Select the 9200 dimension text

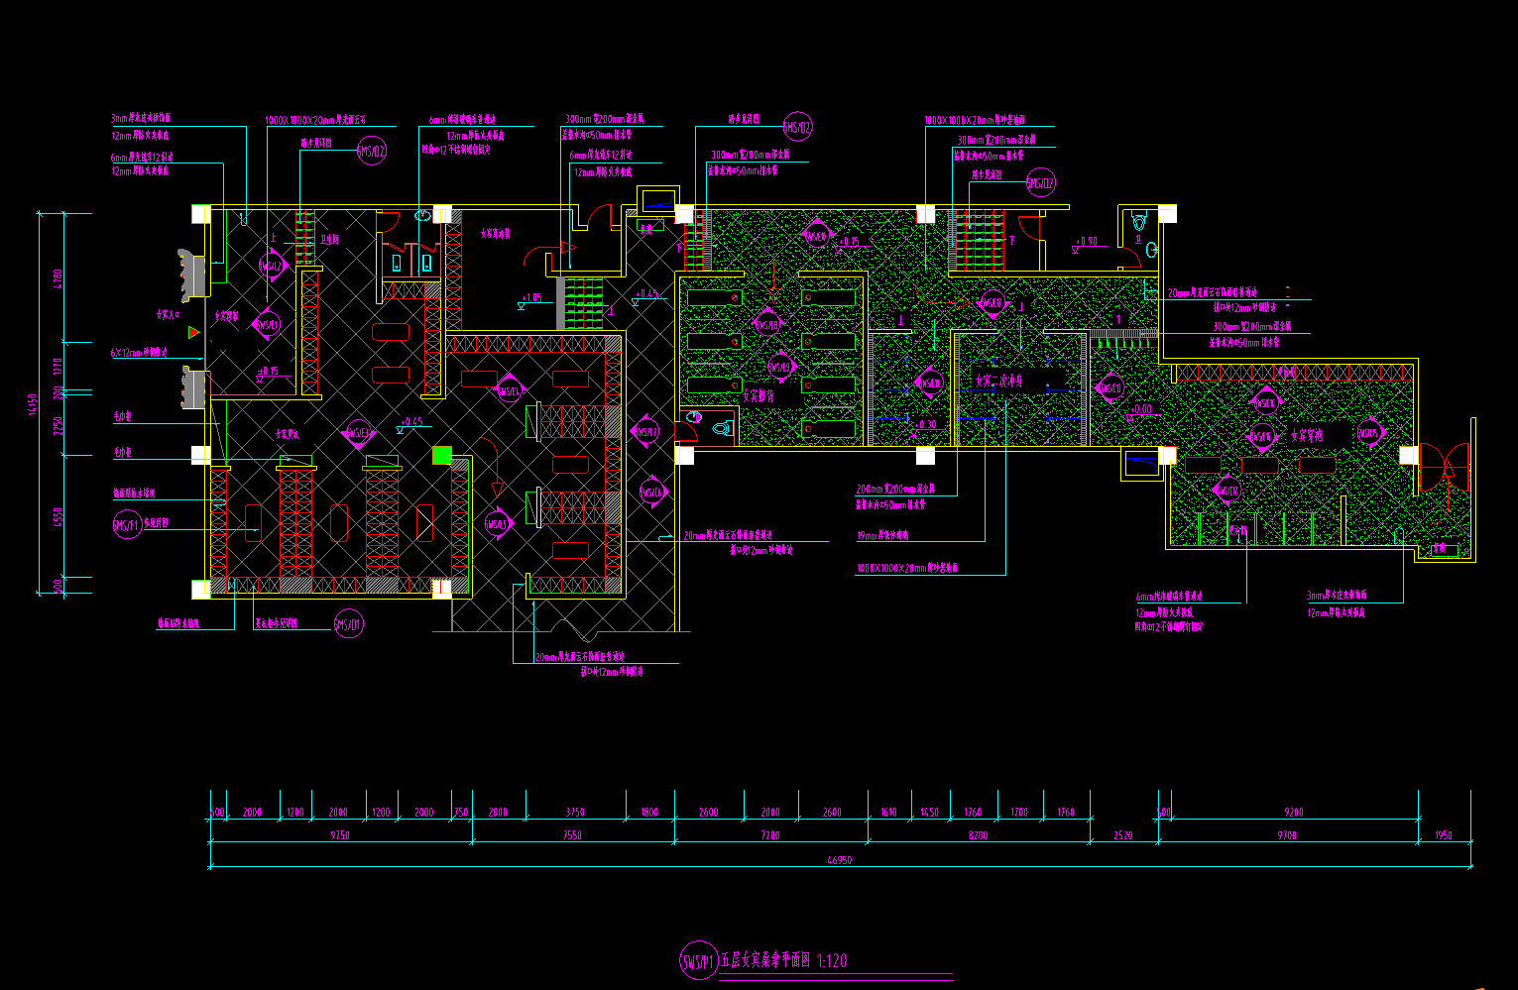coord(1292,812)
